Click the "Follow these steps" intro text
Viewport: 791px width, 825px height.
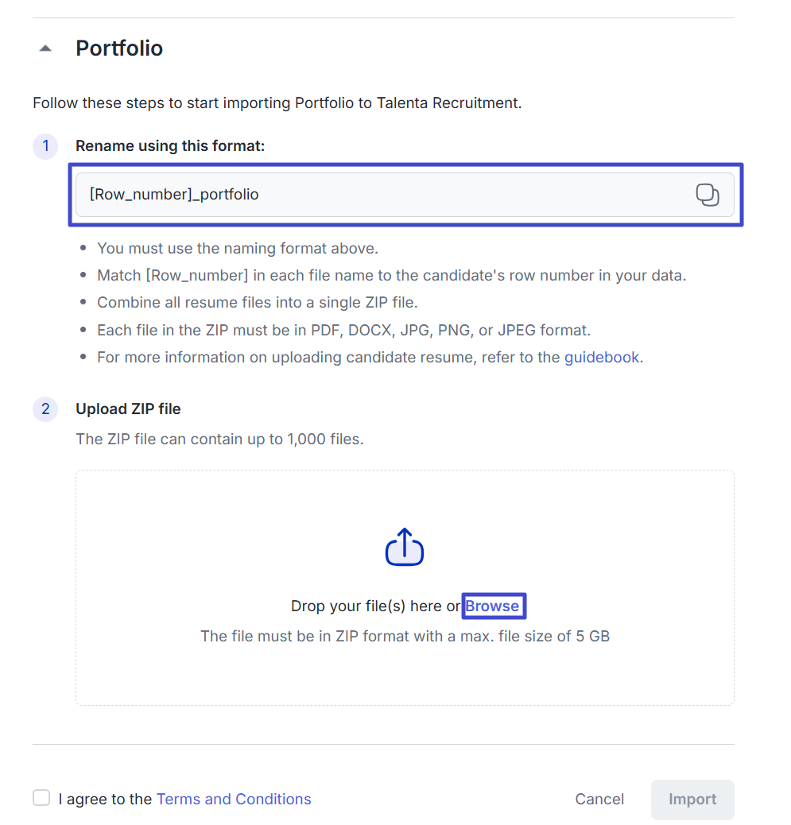coord(277,103)
